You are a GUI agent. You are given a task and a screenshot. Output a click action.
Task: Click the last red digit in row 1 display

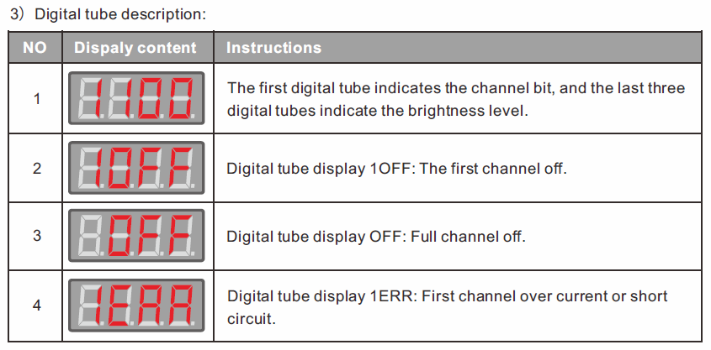point(180,98)
